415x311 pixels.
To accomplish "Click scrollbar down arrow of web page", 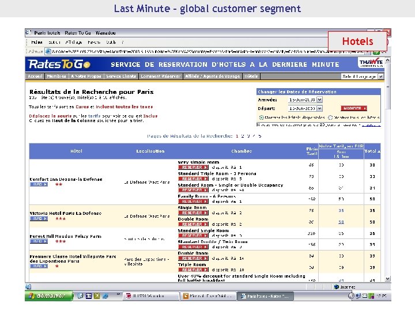I will (x=387, y=279).
